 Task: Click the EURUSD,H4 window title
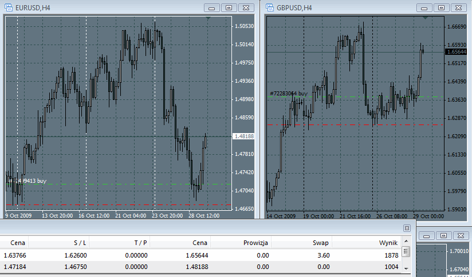pyautogui.click(x=33, y=8)
